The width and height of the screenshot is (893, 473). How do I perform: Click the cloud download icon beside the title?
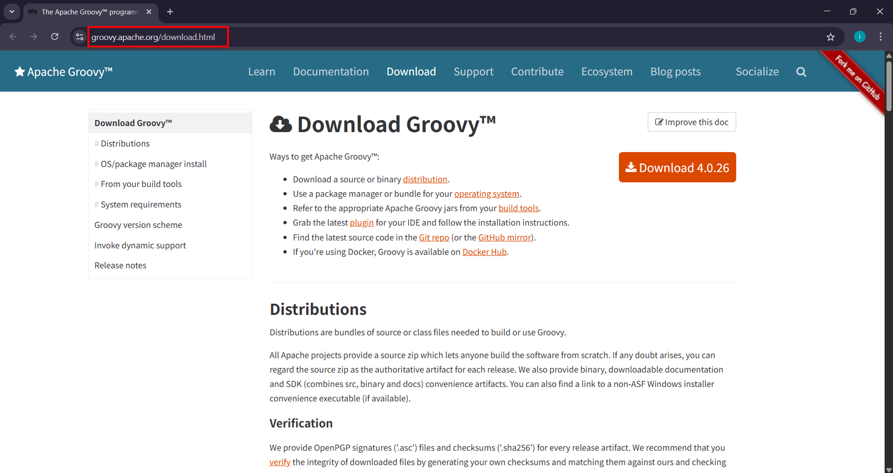(281, 125)
